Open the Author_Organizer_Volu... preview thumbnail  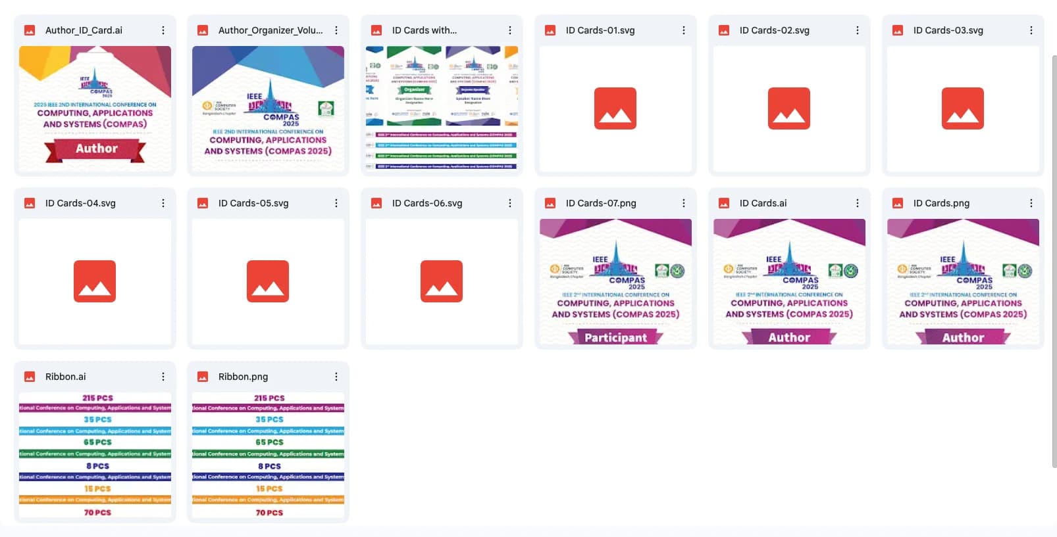268,108
